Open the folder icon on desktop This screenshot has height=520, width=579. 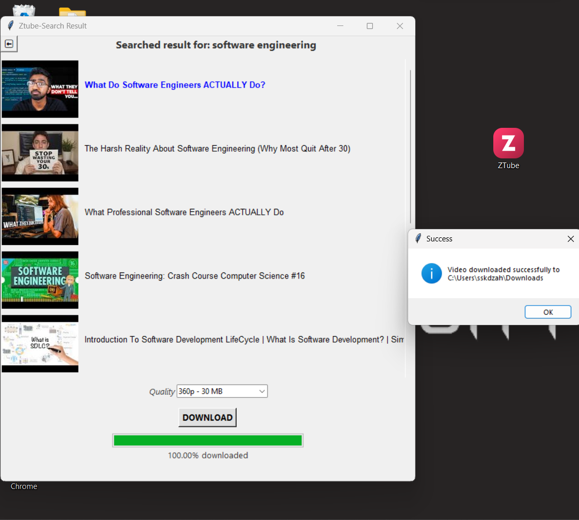click(72, 12)
